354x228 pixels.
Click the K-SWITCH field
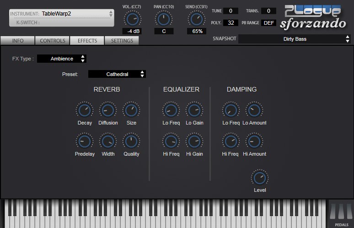tap(61, 22)
